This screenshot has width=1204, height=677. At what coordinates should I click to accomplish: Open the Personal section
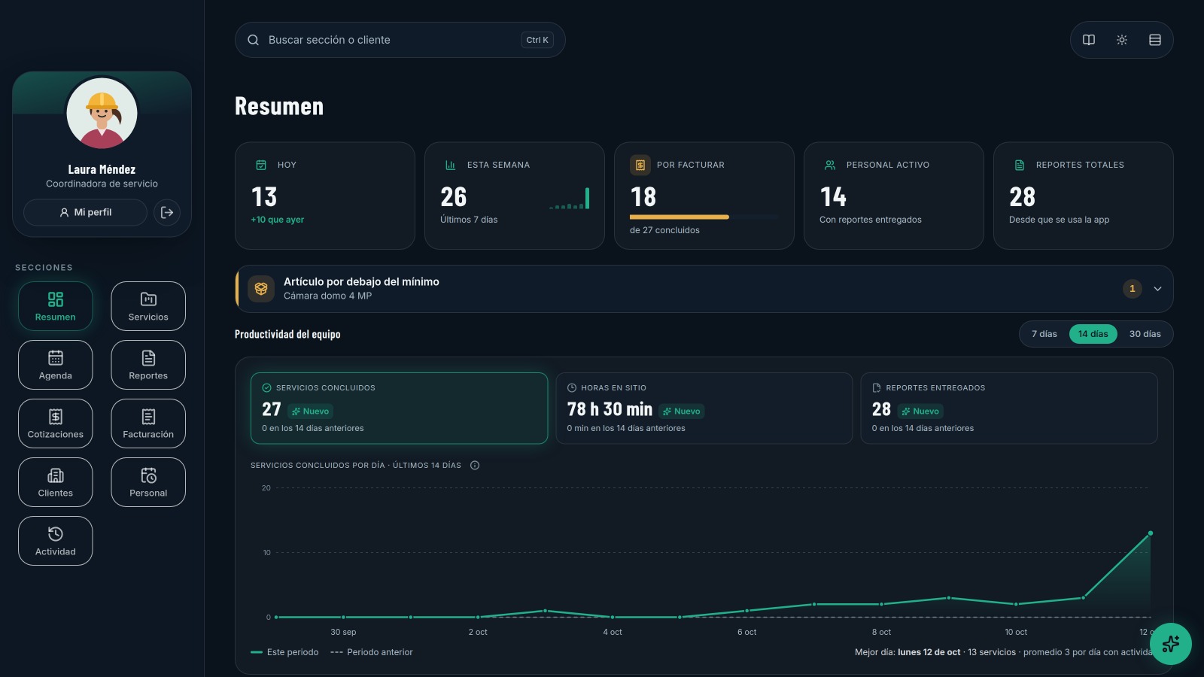pyautogui.click(x=148, y=482)
